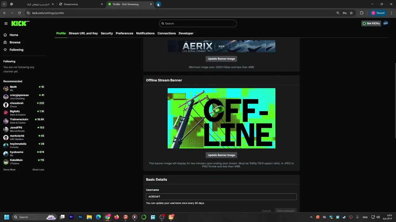Click the microphone tray icon
The height and width of the screenshot is (222, 396).
click(357, 217)
